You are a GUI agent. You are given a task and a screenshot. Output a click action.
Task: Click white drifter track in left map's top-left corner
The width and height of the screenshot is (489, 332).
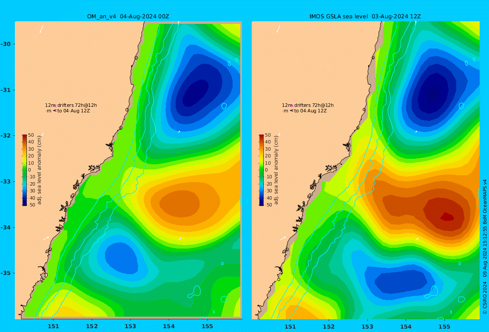41,29
